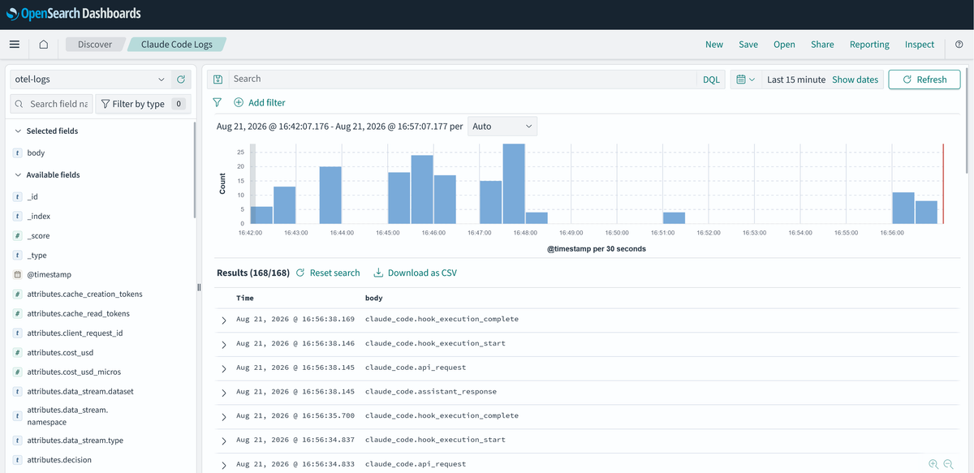Open the Inspect panel
This screenshot has height=473, width=974.
(x=920, y=45)
